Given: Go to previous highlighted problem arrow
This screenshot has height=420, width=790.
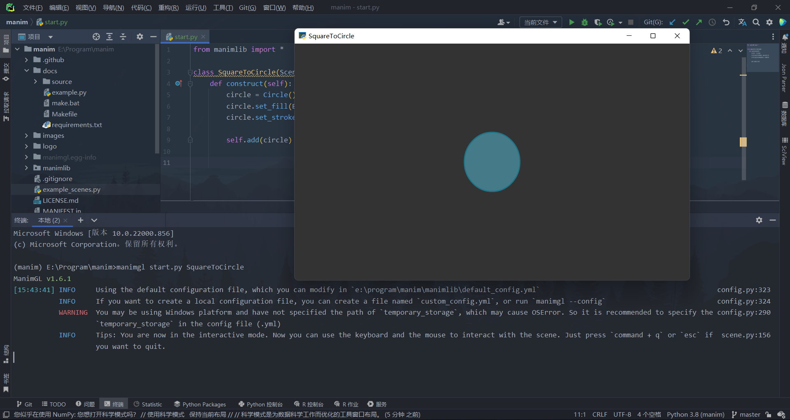Looking at the screenshot, I should click(x=730, y=51).
